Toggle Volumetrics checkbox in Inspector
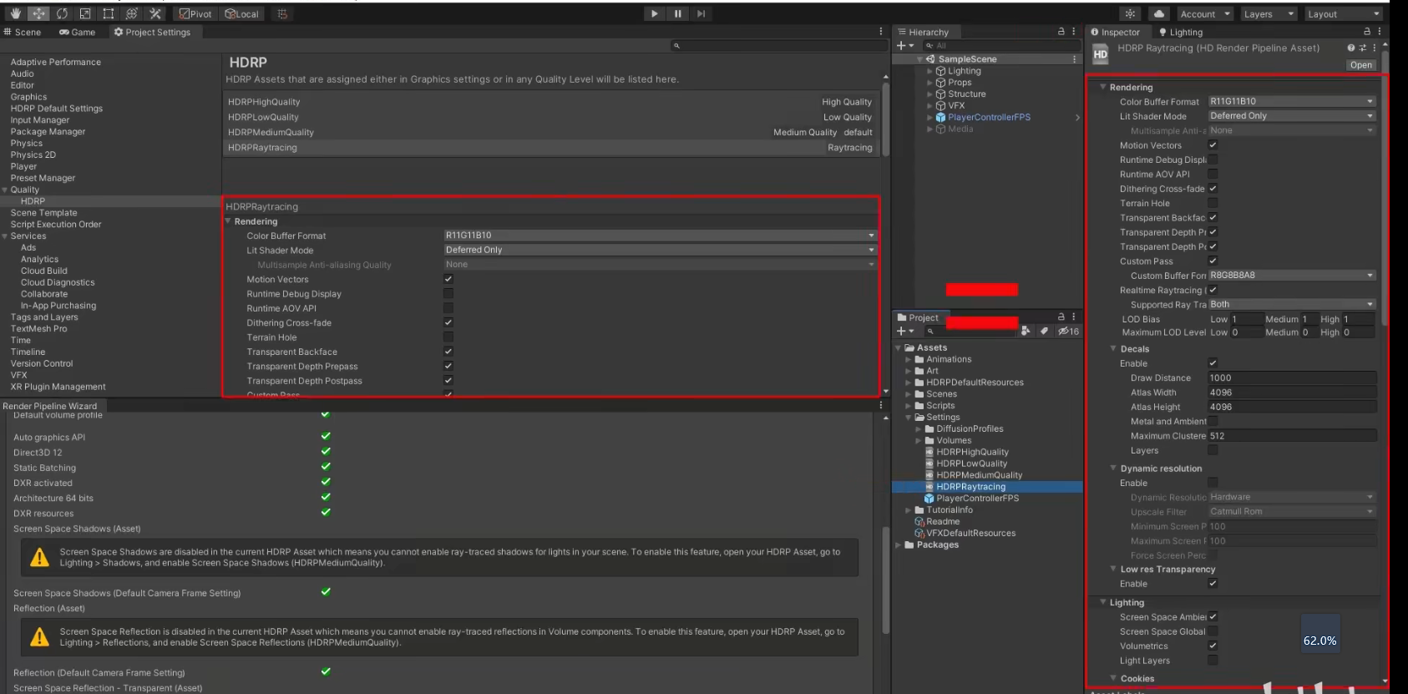 point(1213,646)
